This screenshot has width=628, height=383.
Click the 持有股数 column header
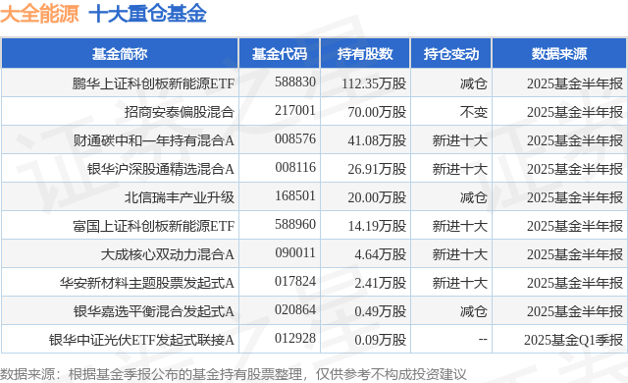365,54
